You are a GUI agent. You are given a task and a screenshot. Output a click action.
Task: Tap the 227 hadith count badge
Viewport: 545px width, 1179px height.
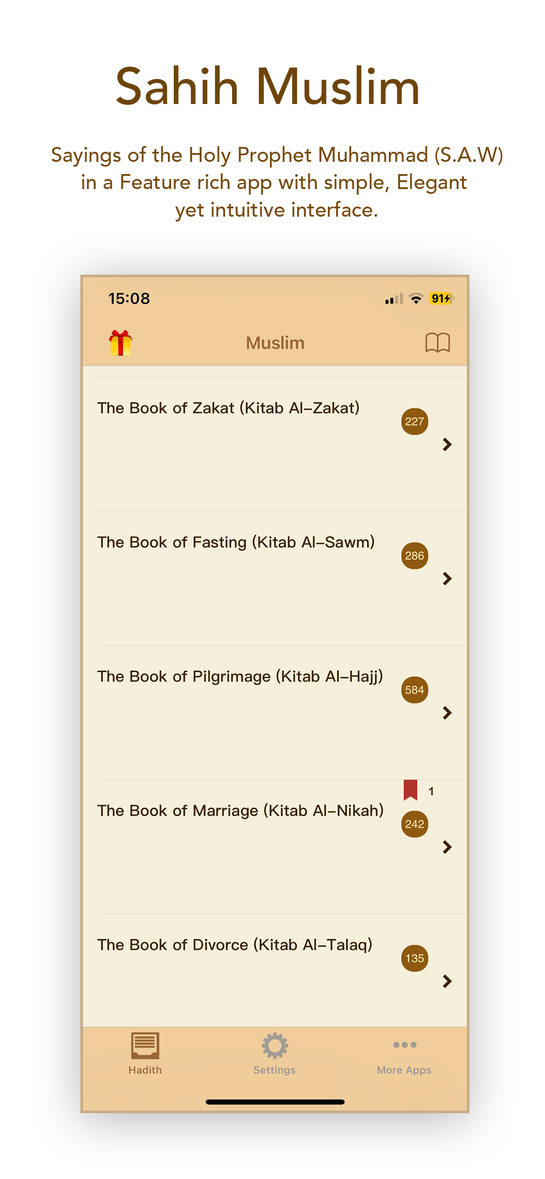pos(415,421)
